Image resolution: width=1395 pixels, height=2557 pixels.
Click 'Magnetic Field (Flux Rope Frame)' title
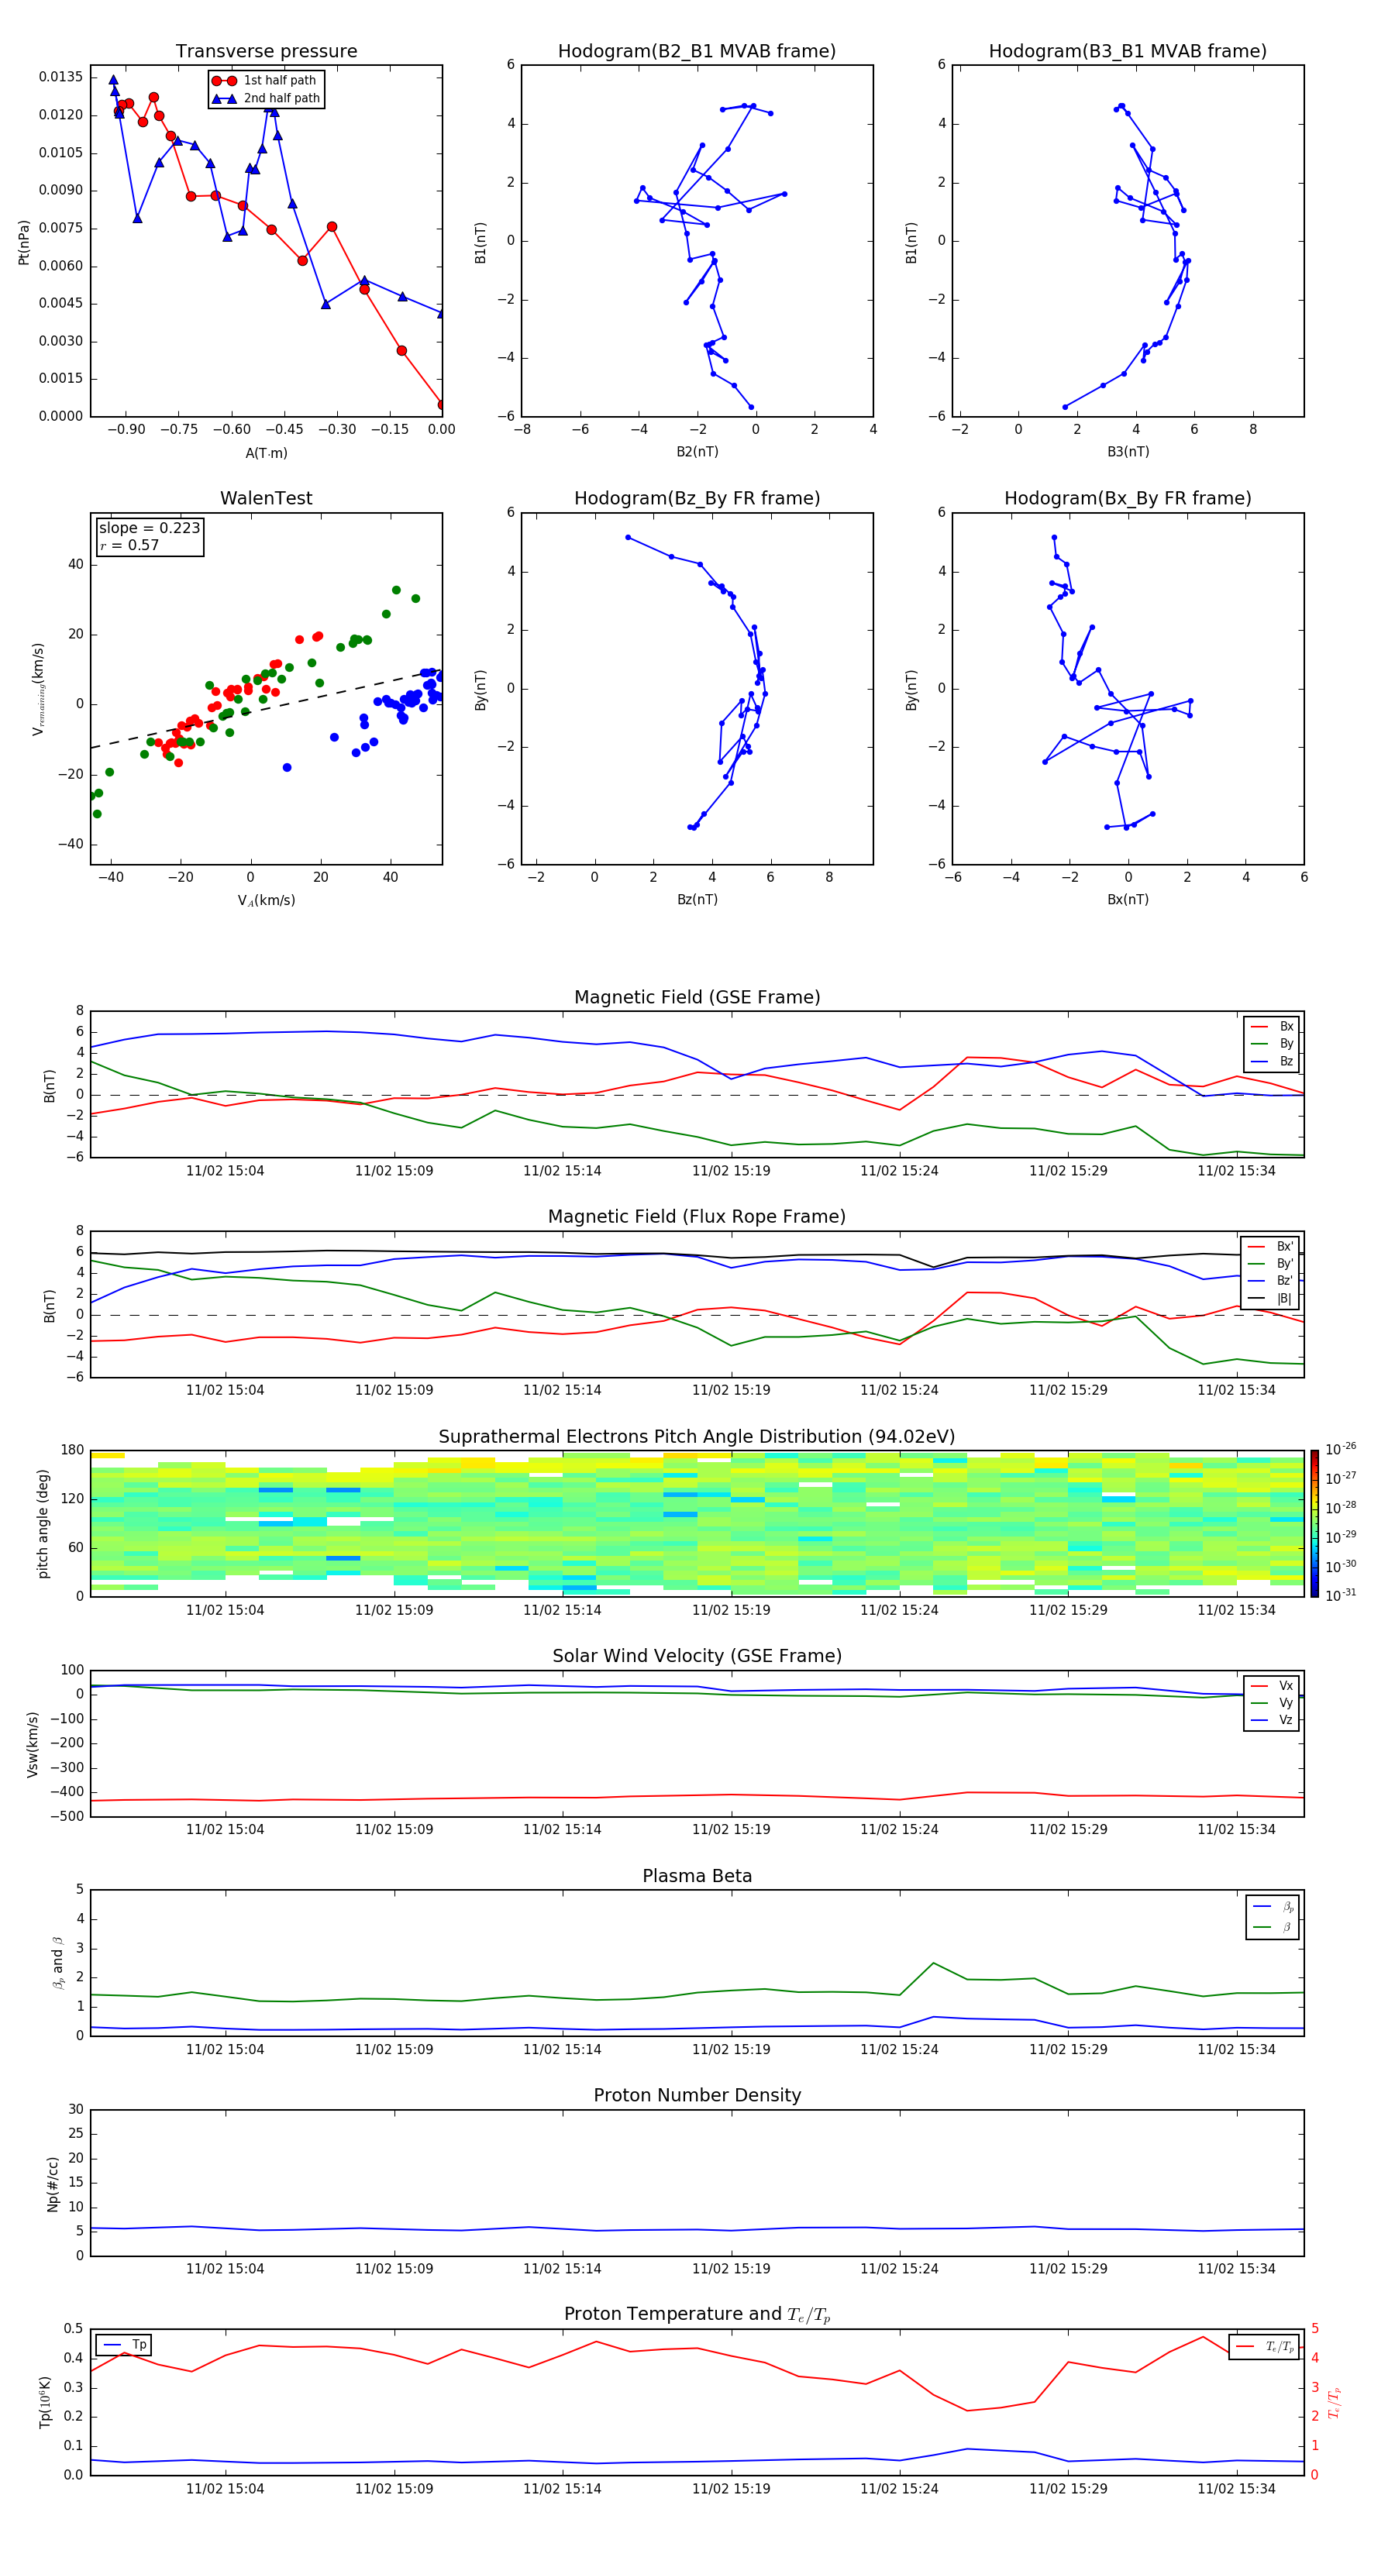697,1216
